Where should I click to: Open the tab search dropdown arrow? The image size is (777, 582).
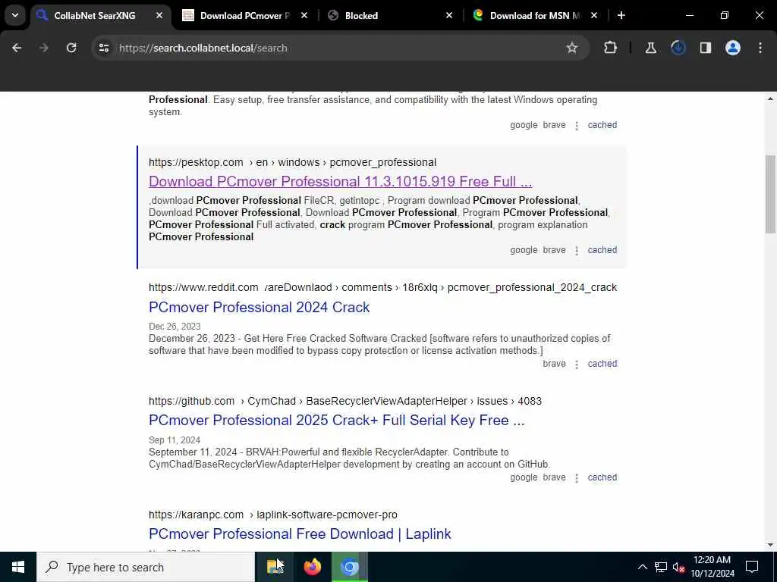click(x=15, y=15)
